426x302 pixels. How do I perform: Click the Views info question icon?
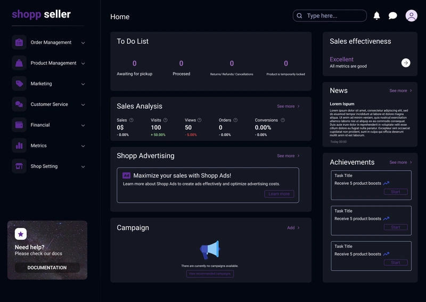point(199,120)
